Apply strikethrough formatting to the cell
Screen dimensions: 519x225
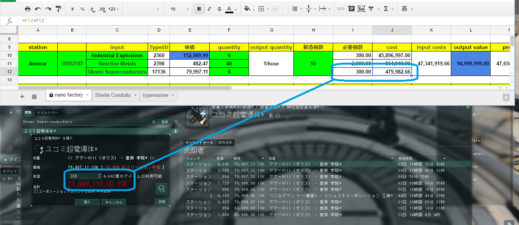(219, 9)
